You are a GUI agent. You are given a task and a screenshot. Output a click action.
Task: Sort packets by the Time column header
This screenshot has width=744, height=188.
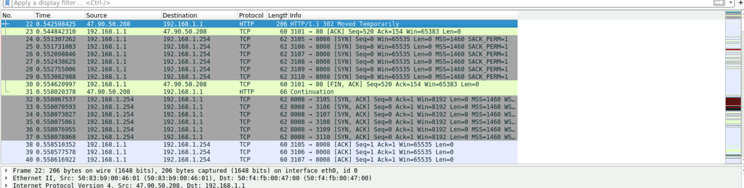point(59,15)
